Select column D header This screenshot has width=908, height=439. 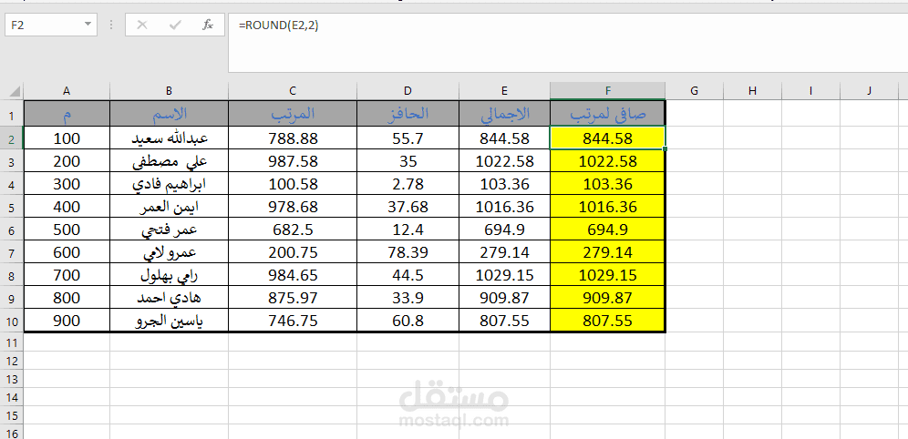pyautogui.click(x=408, y=91)
